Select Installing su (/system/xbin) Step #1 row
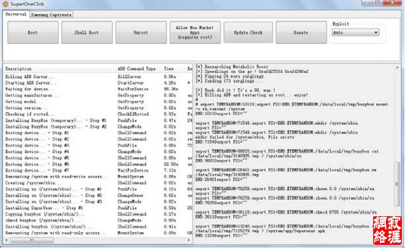The width and height of the screenshot is (405, 248). pyautogui.click(x=98, y=189)
